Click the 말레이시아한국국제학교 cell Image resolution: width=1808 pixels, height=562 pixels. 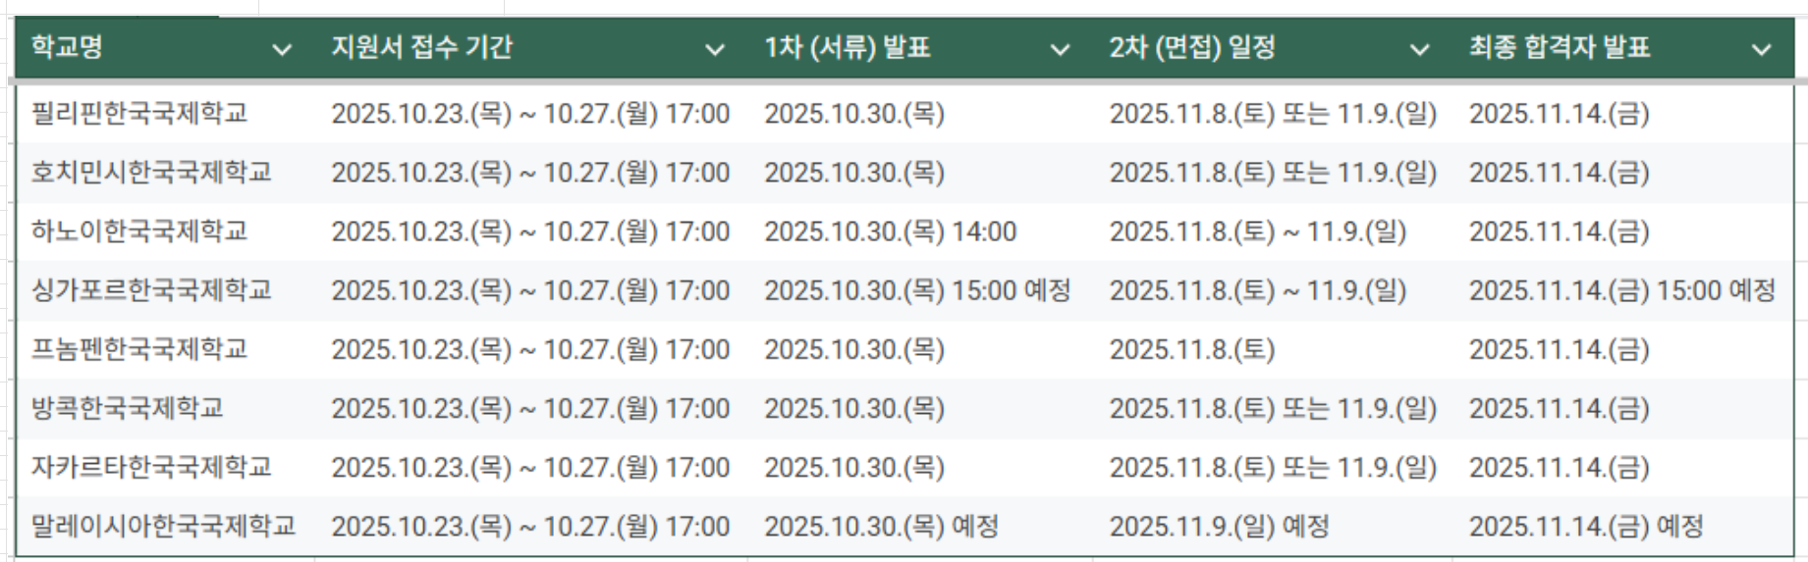pos(163,527)
